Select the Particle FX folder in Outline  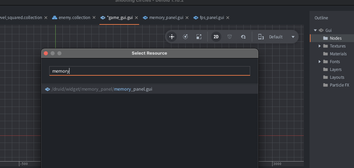339,85
